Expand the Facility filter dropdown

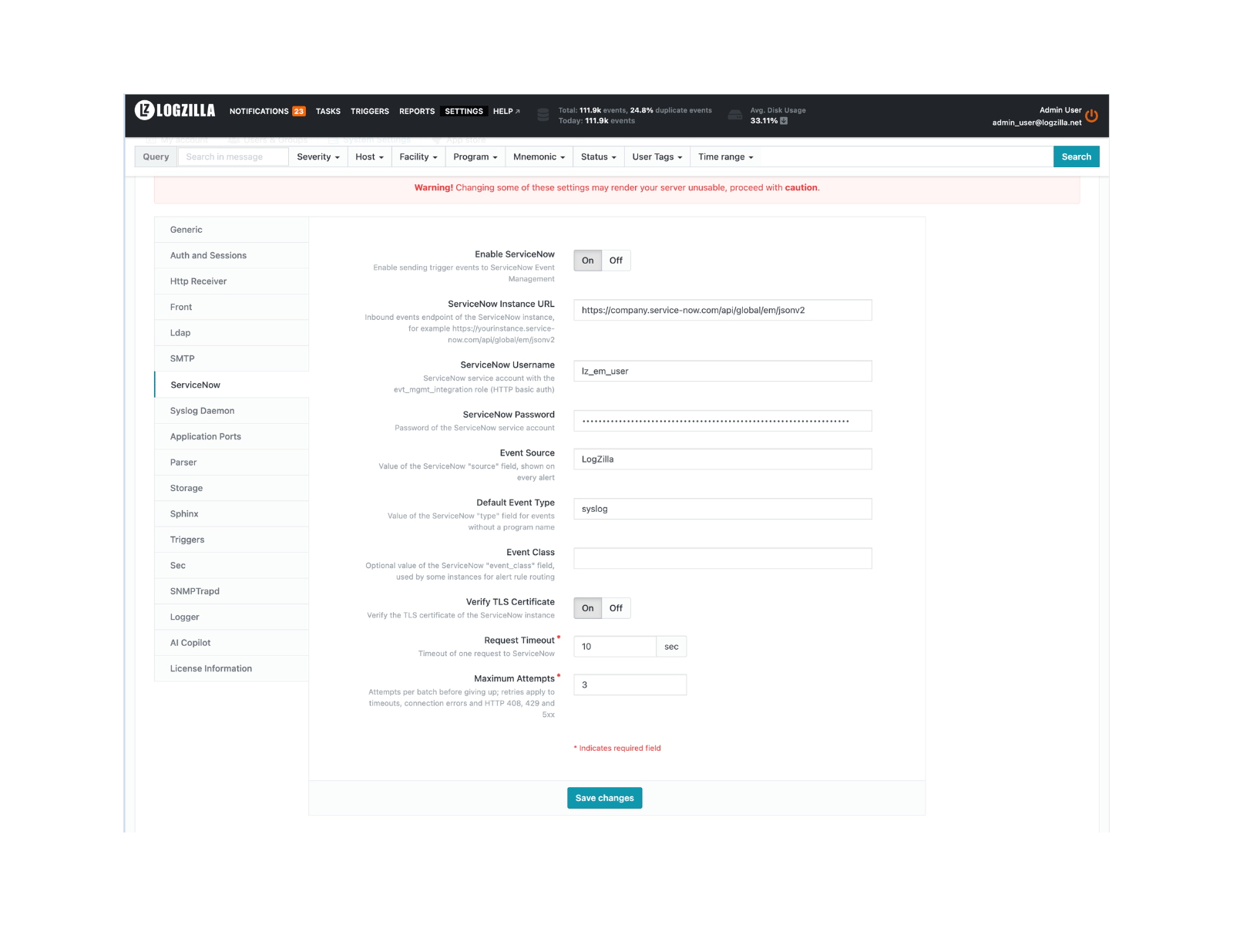click(x=418, y=156)
